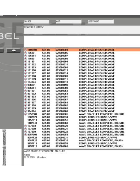Click part number 629000232

pyautogui.click(x=62, y=141)
